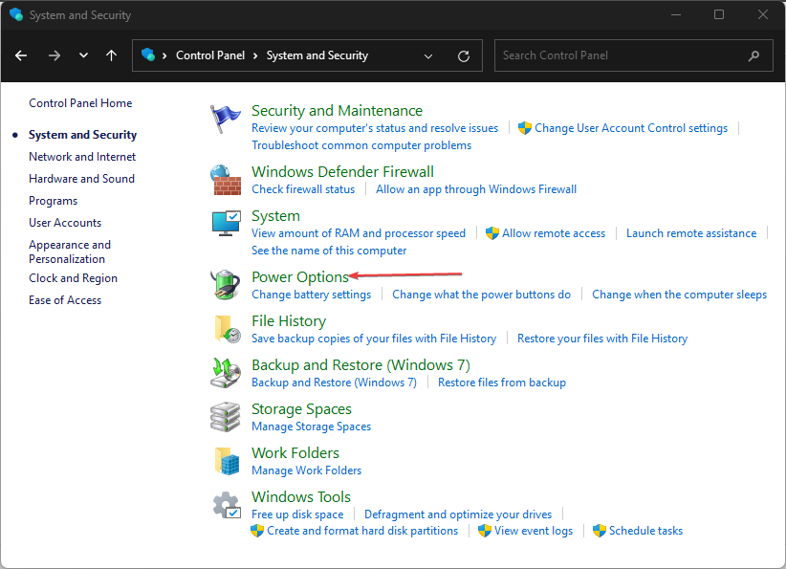Click the Windows Defender Firewall brick icon
Screen dimensions: 786x569
(225, 180)
